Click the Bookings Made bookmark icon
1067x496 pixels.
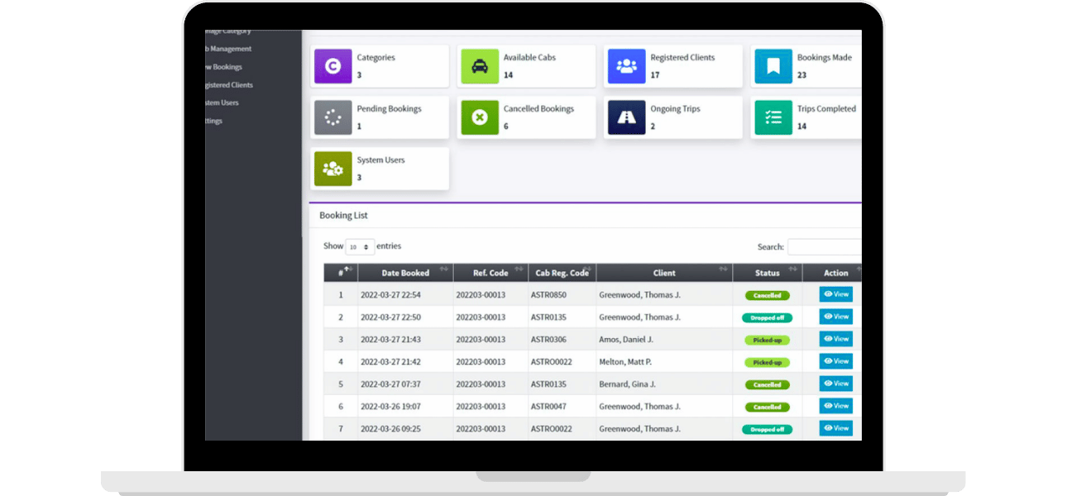pos(773,67)
